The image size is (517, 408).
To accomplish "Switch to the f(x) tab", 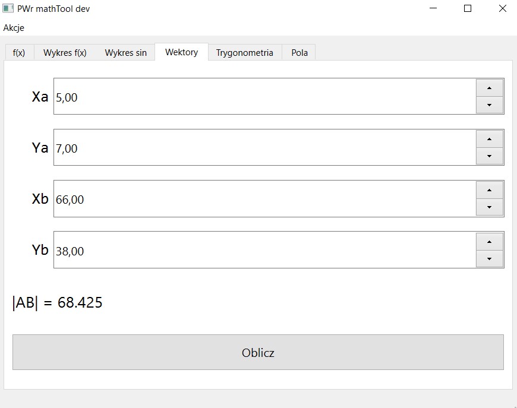I will [19, 52].
